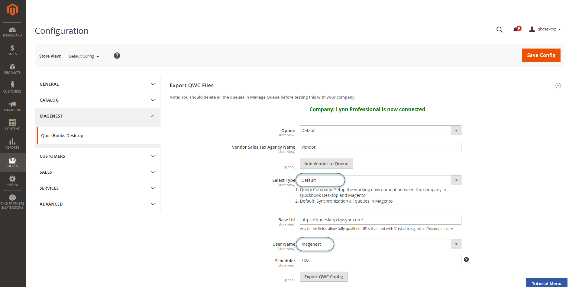Click Add Vendor to Queue button
The height and width of the screenshot is (287, 569).
coord(326,164)
